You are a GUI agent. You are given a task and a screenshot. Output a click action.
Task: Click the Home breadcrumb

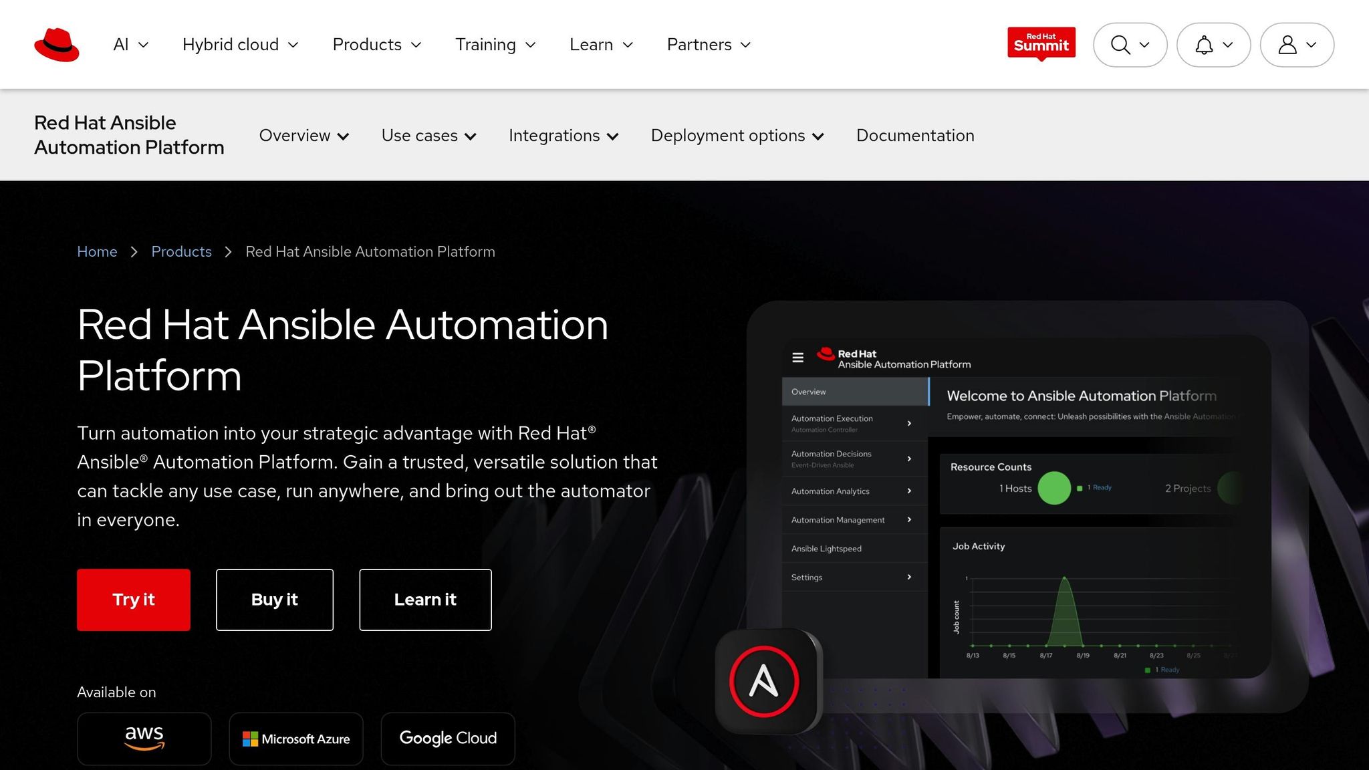click(97, 252)
